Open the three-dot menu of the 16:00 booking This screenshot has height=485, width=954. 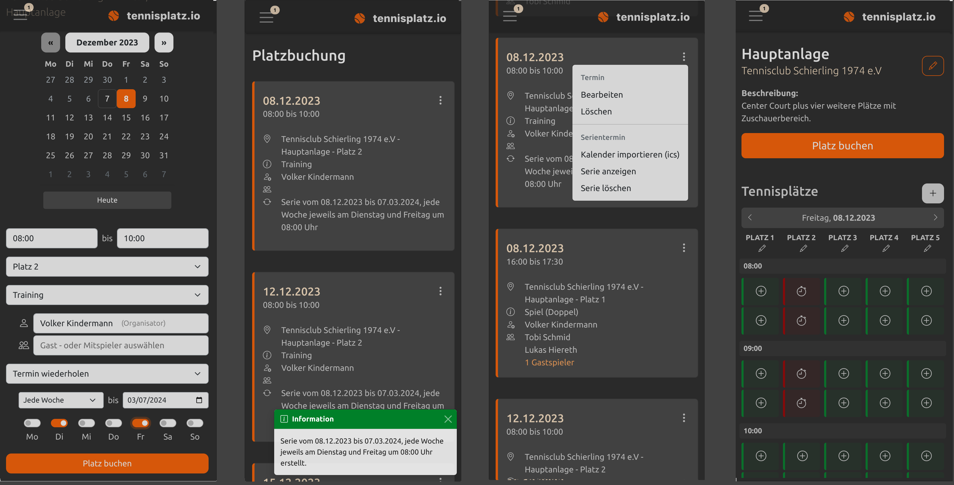click(684, 248)
